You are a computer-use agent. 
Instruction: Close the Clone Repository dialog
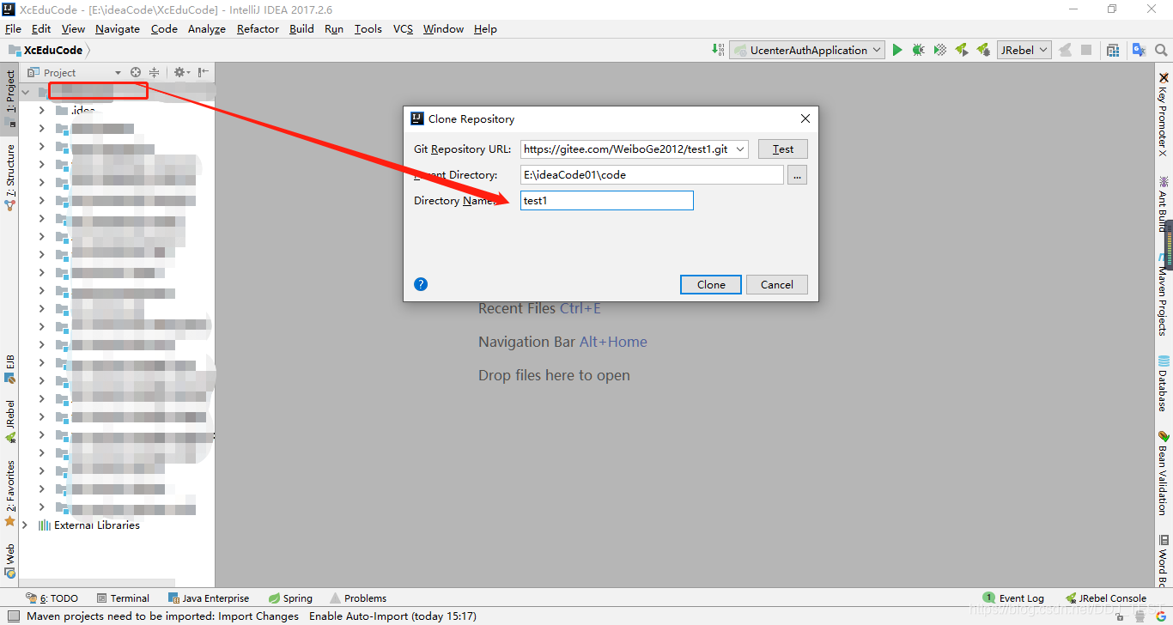805,118
